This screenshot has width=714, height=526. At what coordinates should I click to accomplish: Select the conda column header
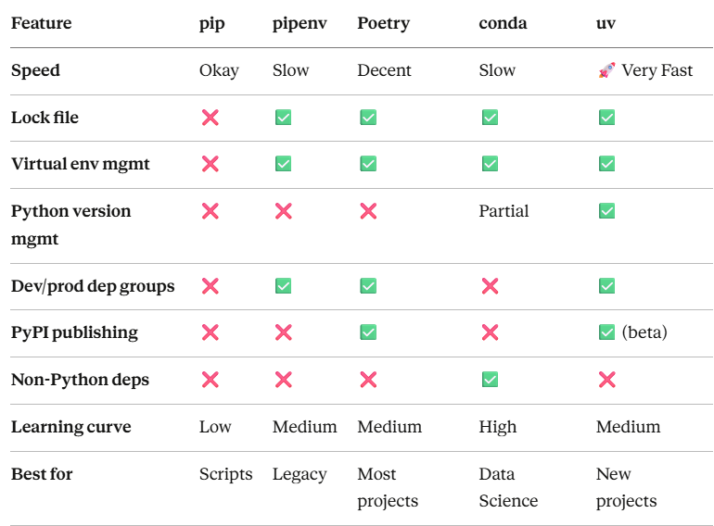(503, 23)
